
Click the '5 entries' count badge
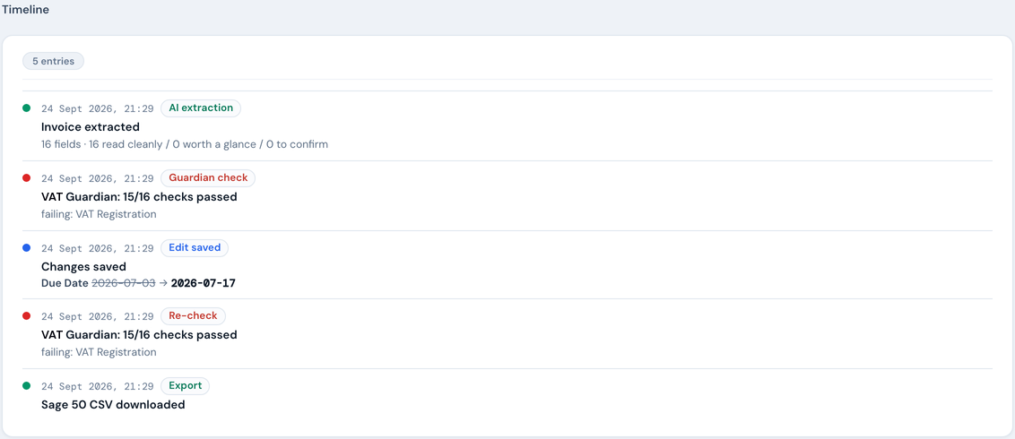coord(53,62)
